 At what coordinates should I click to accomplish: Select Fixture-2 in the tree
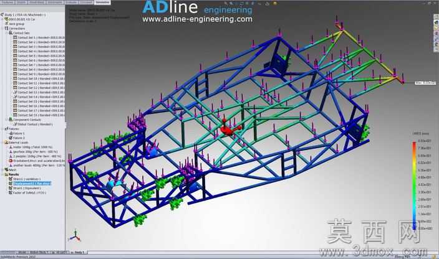tap(19, 138)
